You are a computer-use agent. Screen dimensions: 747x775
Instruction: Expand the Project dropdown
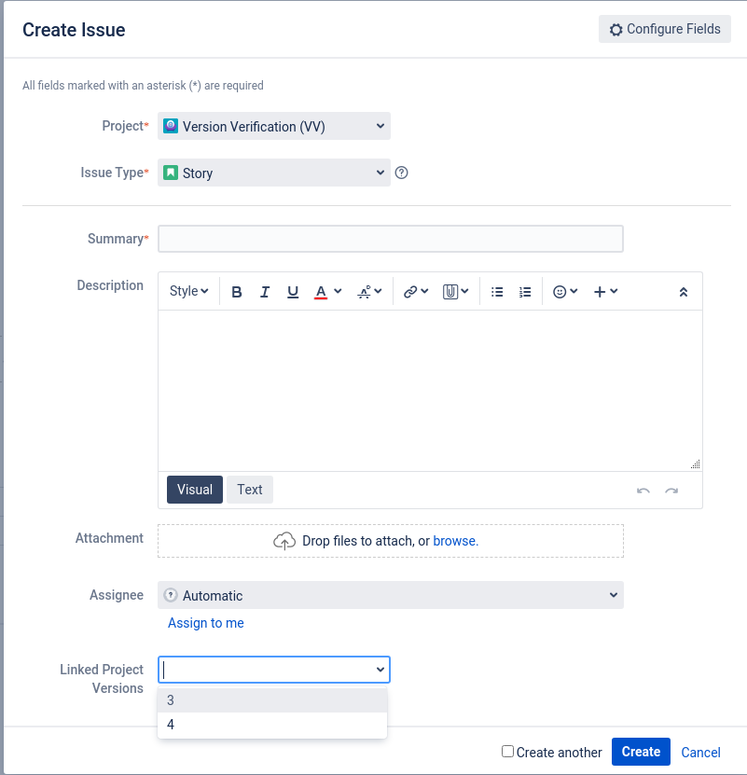pos(274,126)
